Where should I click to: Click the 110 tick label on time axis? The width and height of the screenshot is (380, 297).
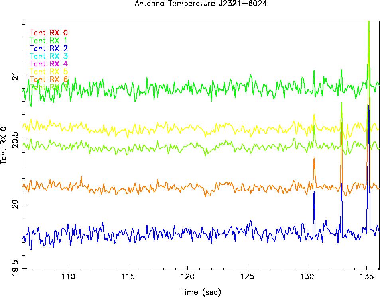point(68,276)
